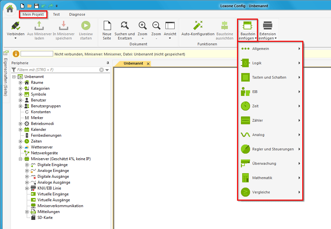Click the Zoom - magnifier icon
The height and width of the screenshot is (229, 331).
tap(156, 26)
